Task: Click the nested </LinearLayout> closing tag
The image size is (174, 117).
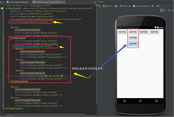Action: 19,81
